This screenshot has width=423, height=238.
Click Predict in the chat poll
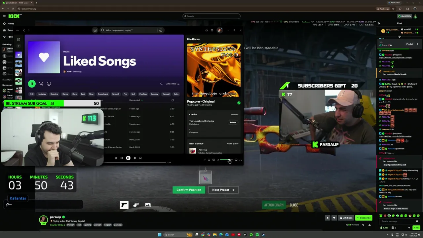410,44
